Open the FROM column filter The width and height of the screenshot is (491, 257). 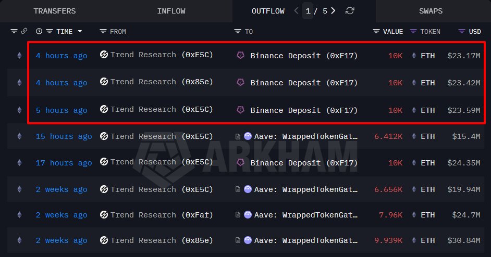pos(103,31)
